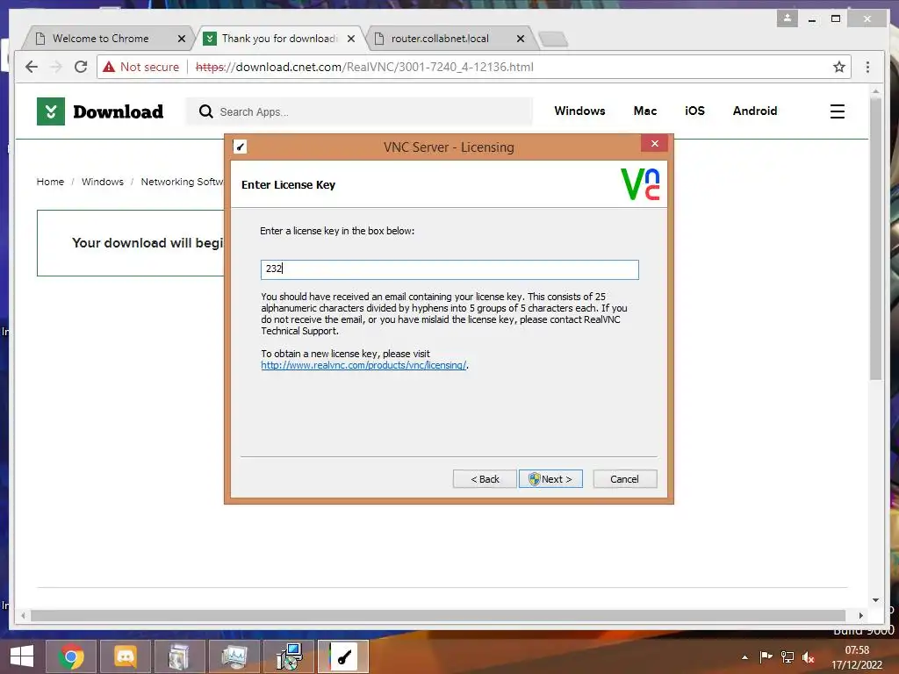Click Chrome's forward arrow
Screen dimensions: 899x674
point(56,67)
